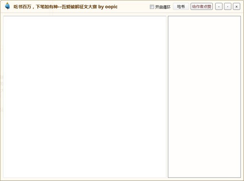Screen dimensions: 244x181
Task: Click the 吃书 button
Action: pos(181,7)
